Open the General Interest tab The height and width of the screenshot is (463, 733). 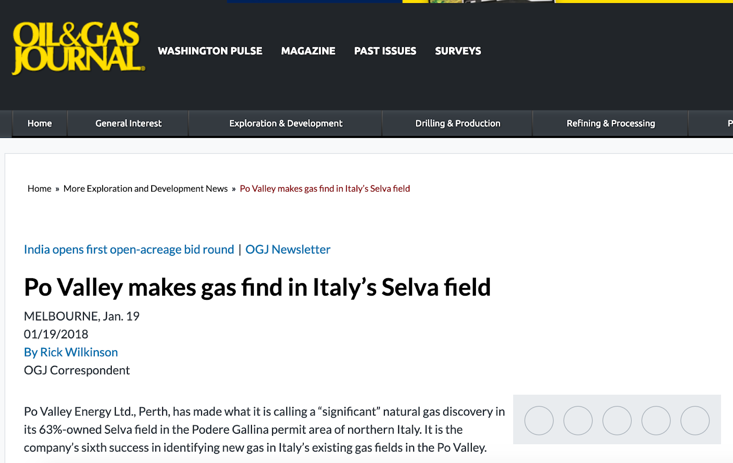click(128, 123)
